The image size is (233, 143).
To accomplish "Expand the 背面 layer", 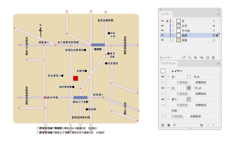I will point(173,40).
